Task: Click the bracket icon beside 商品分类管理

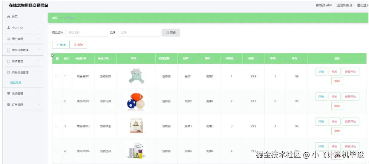Action: pyautogui.click(x=9, y=50)
